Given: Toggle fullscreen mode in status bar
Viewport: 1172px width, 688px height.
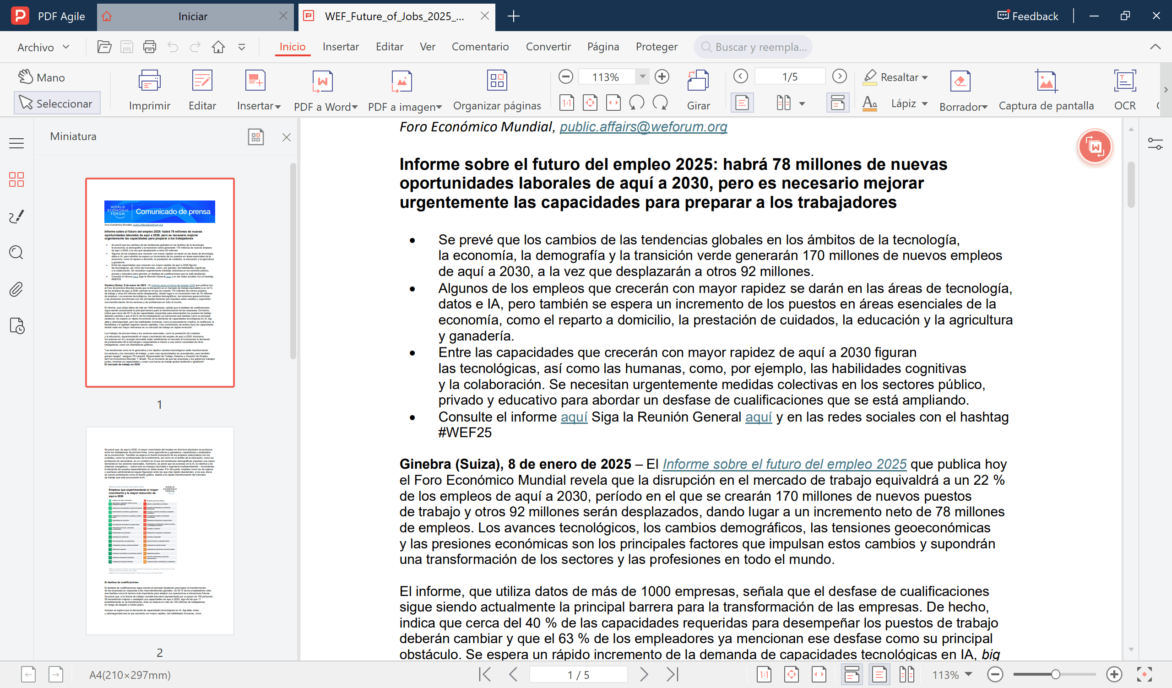Looking at the screenshot, I should pyautogui.click(x=1144, y=675).
